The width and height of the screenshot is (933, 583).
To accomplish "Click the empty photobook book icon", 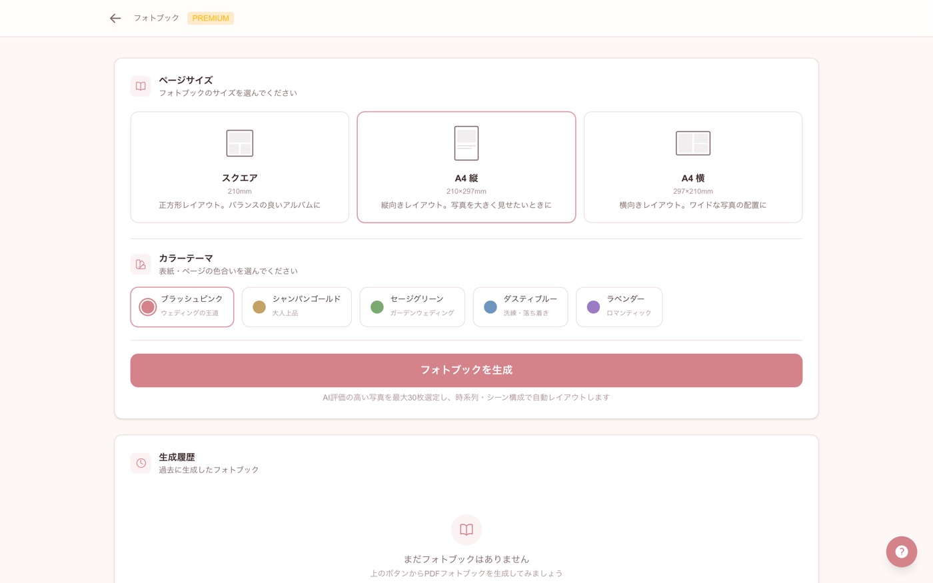I will tap(467, 530).
